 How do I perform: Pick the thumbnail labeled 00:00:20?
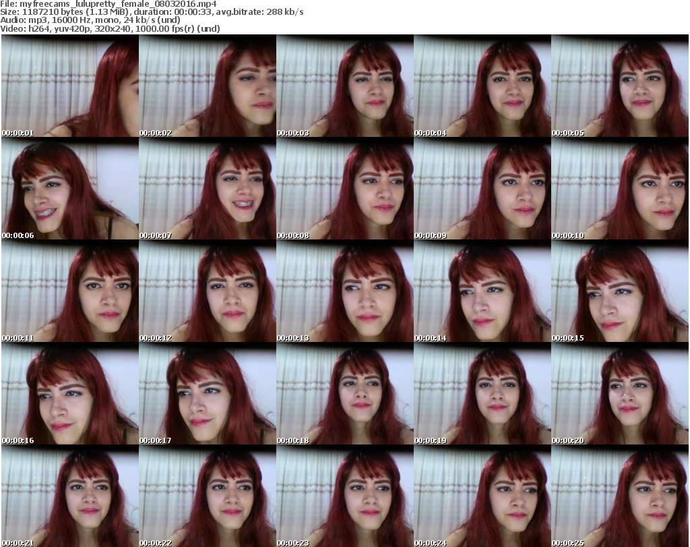tap(619, 394)
